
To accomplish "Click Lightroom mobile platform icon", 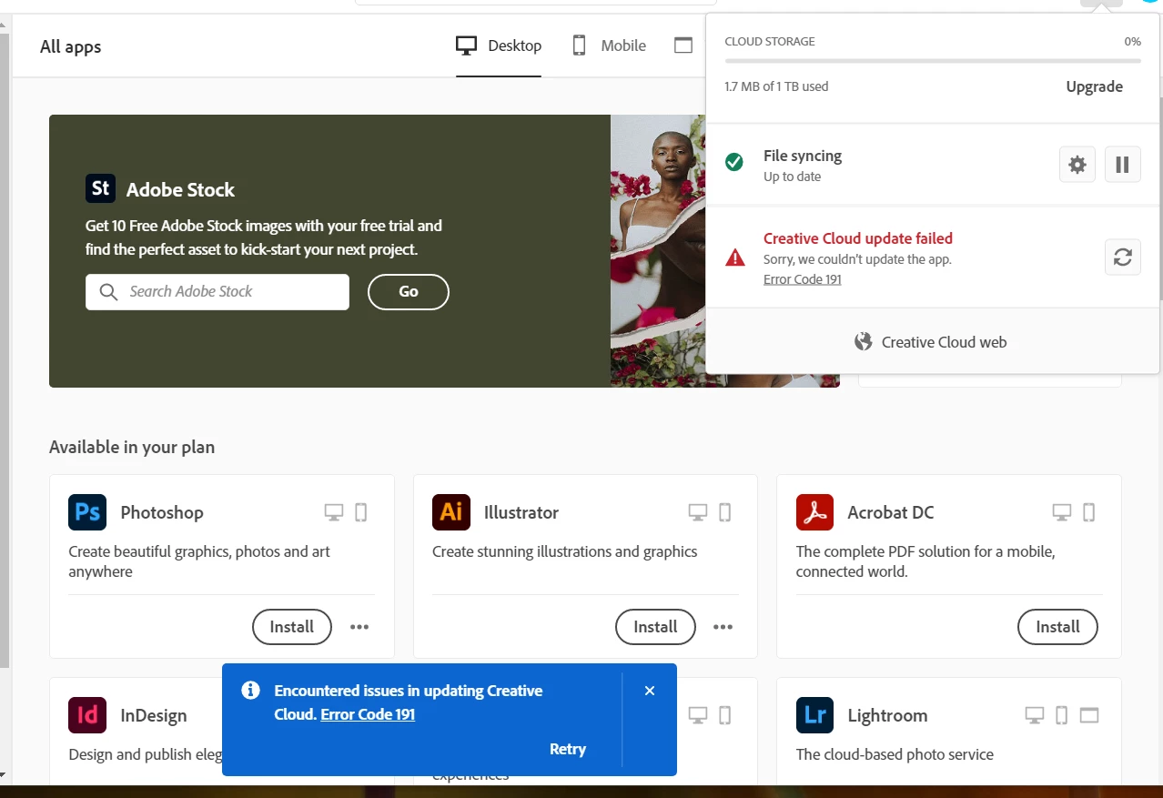I will [x=1061, y=715].
